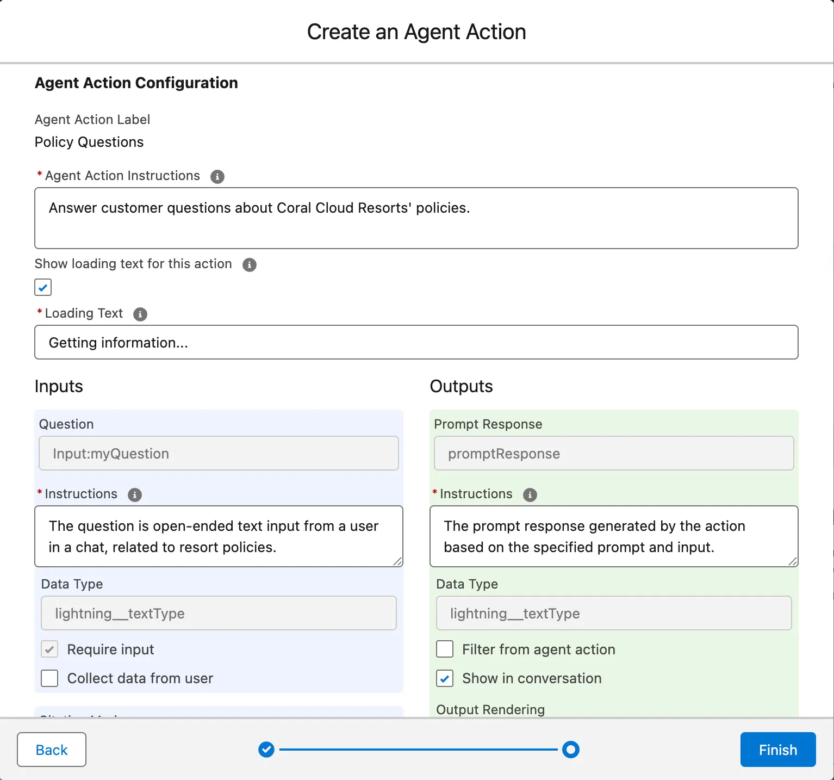Edit the Question input Instructions textarea
The height and width of the screenshot is (780, 834).
(x=218, y=536)
